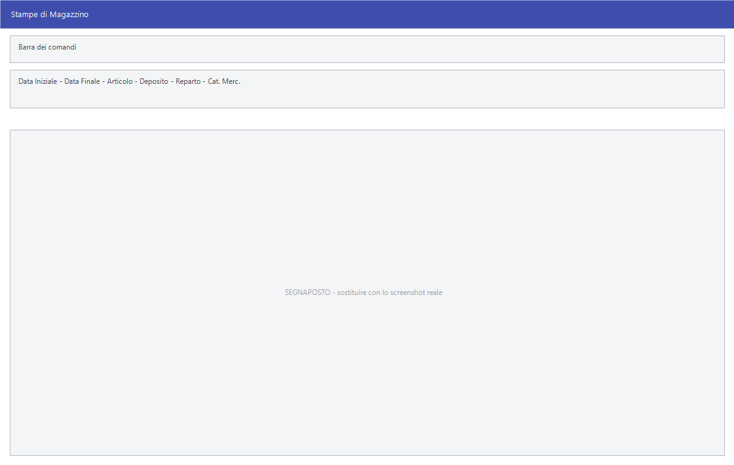Click the word sostituire in the placeholder
Screen dimensions: 734x465
pyautogui.click(x=352, y=292)
